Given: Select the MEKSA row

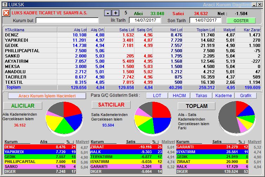Looking at the screenshot, I should pyautogui.click(x=132, y=66).
